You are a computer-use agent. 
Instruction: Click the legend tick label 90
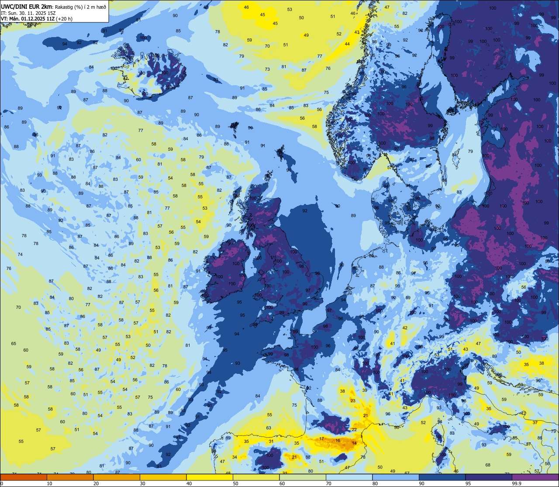pos(421,484)
